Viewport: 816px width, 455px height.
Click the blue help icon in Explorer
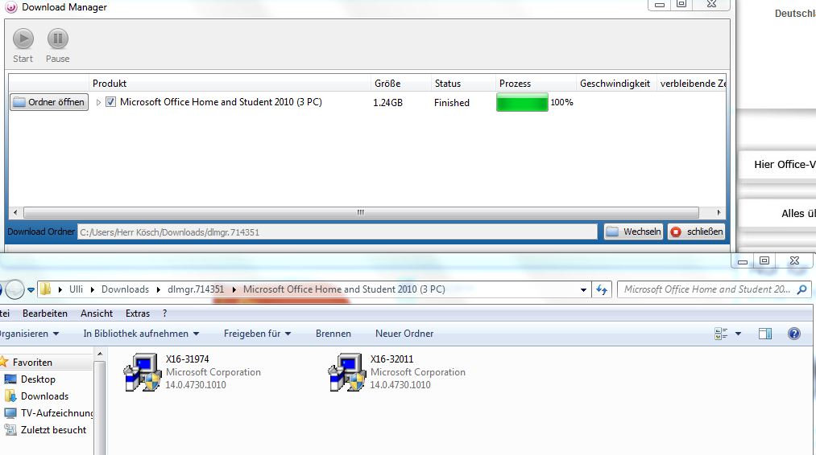[794, 334]
